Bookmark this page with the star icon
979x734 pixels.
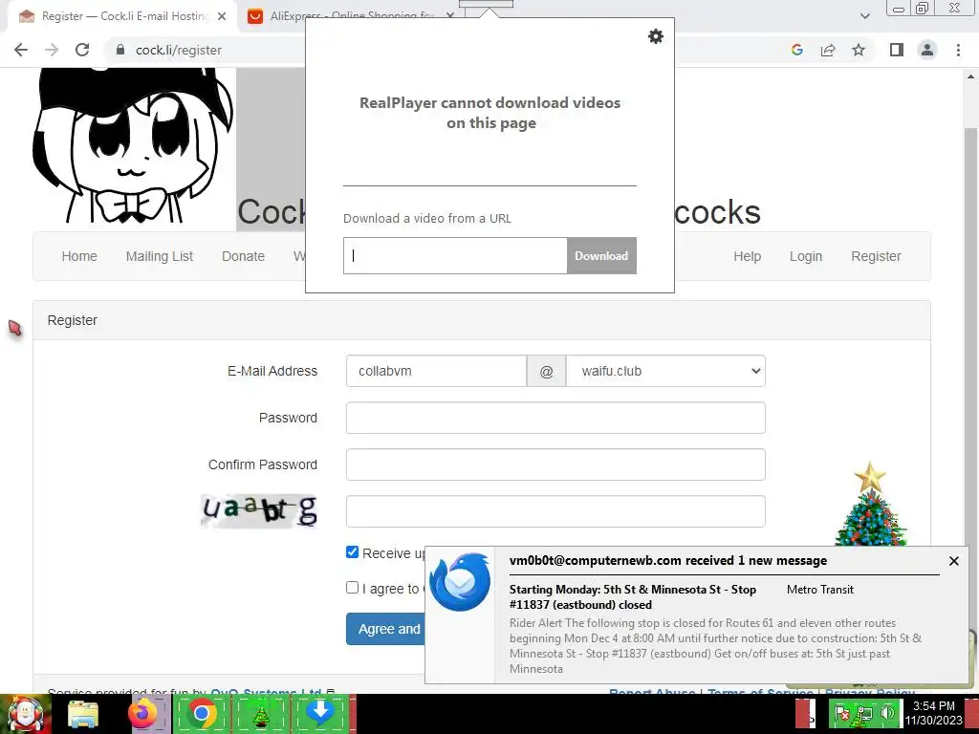859,50
